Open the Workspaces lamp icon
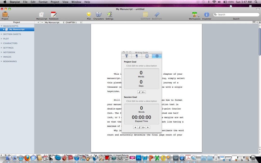The width and height of the screenshot is (261, 163). coord(195,15)
